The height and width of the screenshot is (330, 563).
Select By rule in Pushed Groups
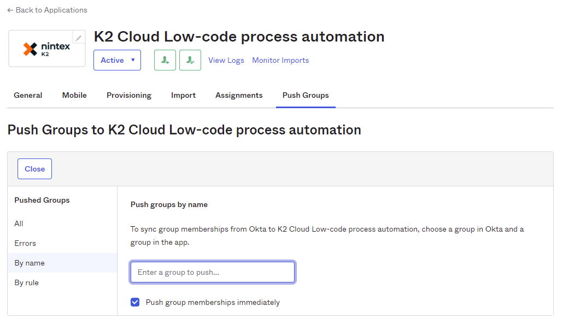27,282
